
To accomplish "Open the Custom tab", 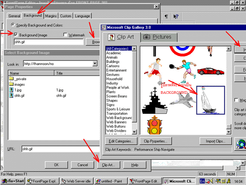I will [x=66, y=16].
